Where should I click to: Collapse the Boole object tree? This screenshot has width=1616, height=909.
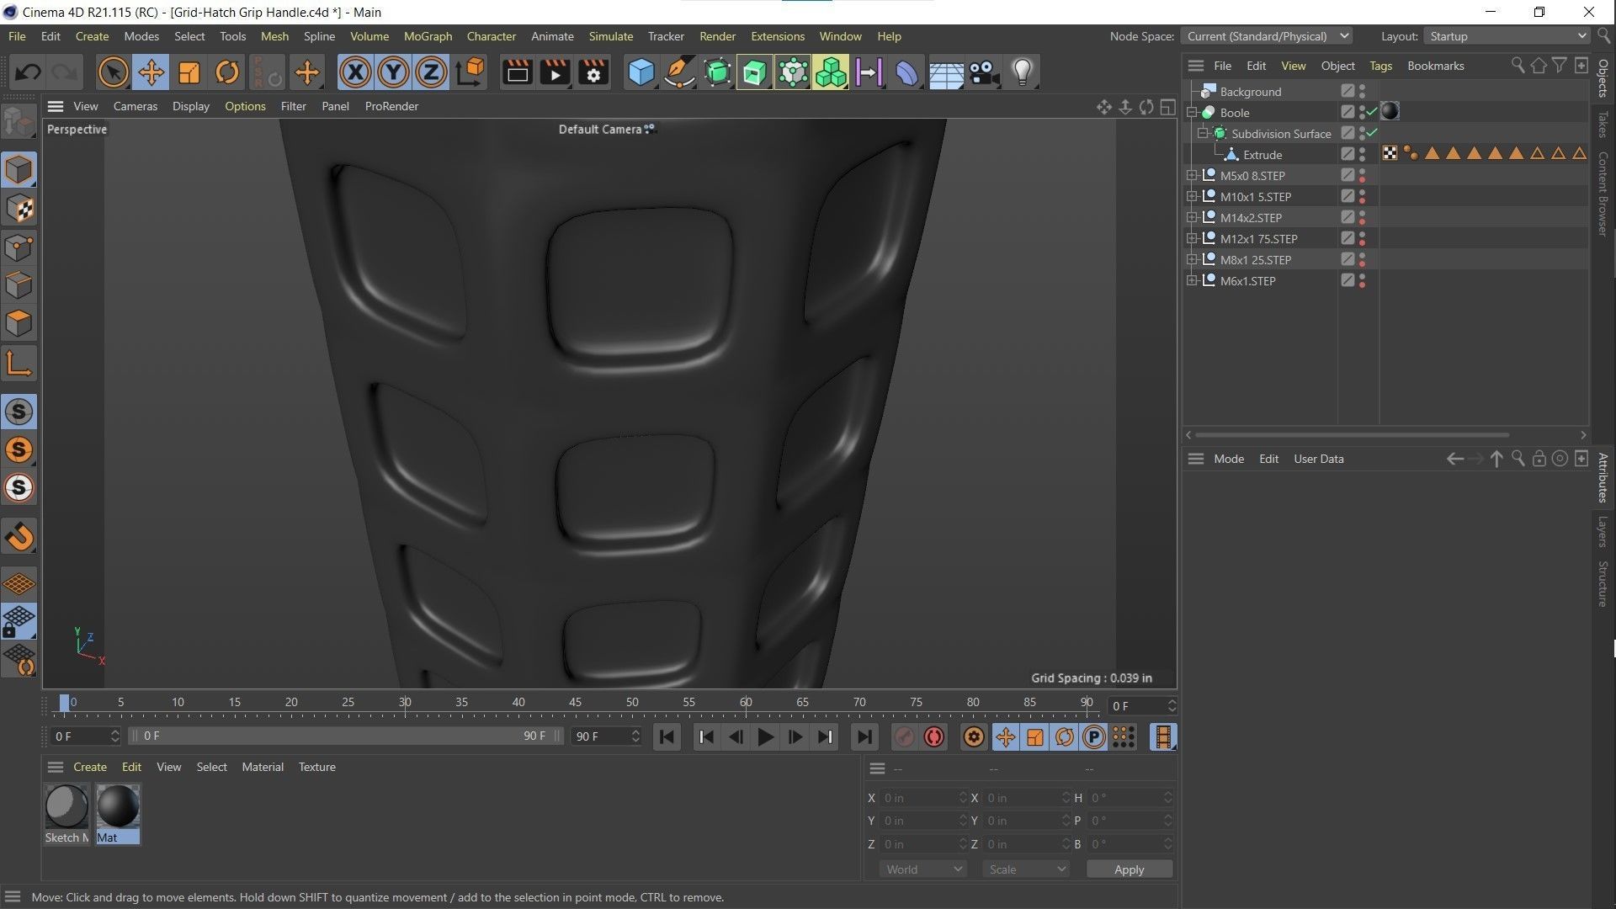[x=1192, y=112]
